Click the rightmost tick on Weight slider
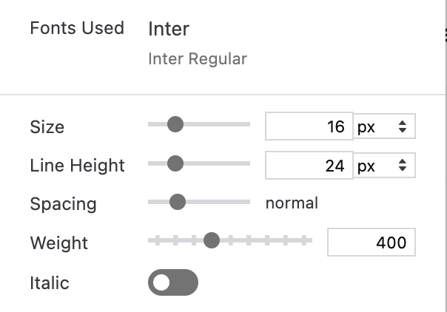This screenshot has width=447, height=312. (x=303, y=240)
